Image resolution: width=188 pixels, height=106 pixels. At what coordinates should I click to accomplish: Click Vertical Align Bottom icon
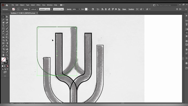pyautogui.click(x=119, y=9)
